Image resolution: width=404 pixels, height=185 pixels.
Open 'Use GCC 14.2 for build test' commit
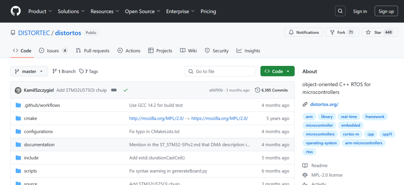[x=156, y=105]
